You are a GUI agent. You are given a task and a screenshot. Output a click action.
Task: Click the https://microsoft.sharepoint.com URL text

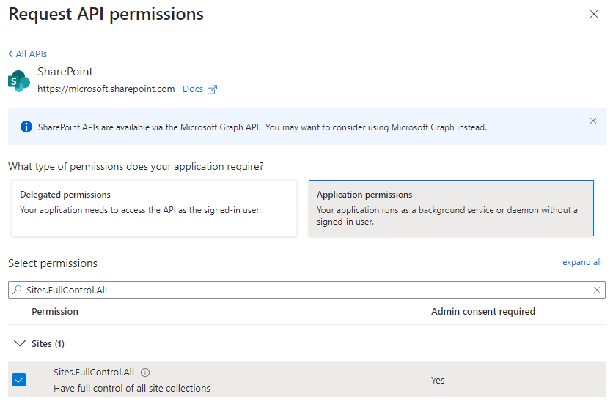[106, 89]
